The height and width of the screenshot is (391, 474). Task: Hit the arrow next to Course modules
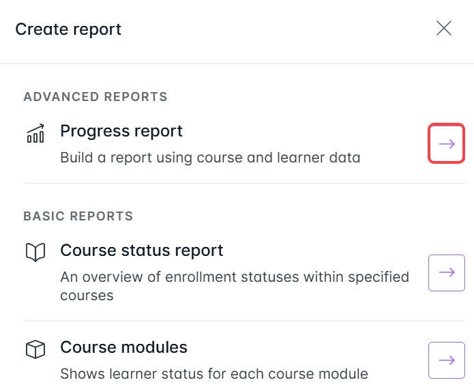point(447,360)
